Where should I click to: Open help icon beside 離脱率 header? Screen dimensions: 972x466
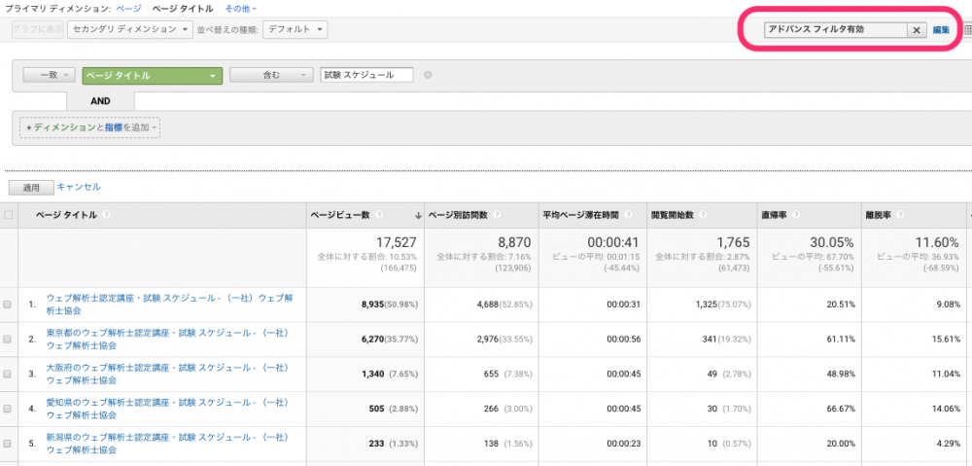(900, 215)
